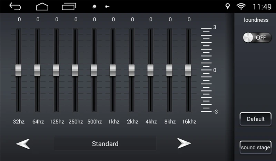276x161 pixels.
Task: Click the 2khz slider handle
Action: tap(131, 70)
